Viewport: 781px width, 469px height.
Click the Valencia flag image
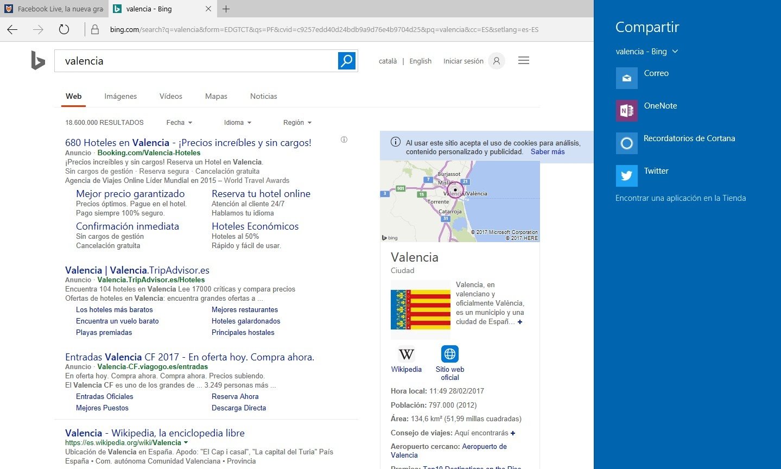coord(421,309)
